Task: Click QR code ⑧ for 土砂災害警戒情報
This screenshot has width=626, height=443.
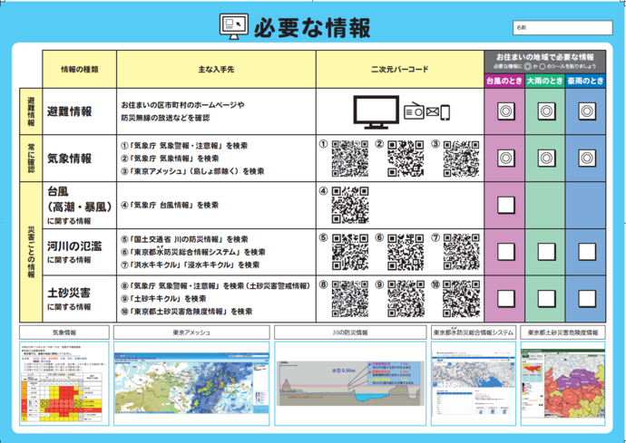Action: click(x=350, y=299)
